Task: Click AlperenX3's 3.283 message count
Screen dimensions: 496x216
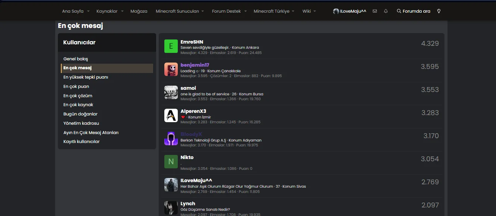Action: (x=430, y=113)
